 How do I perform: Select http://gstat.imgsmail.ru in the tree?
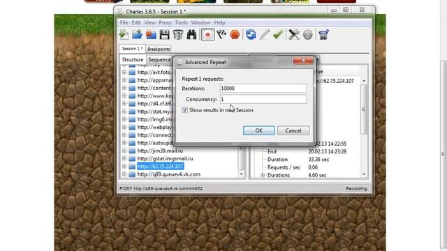(x=165, y=158)
